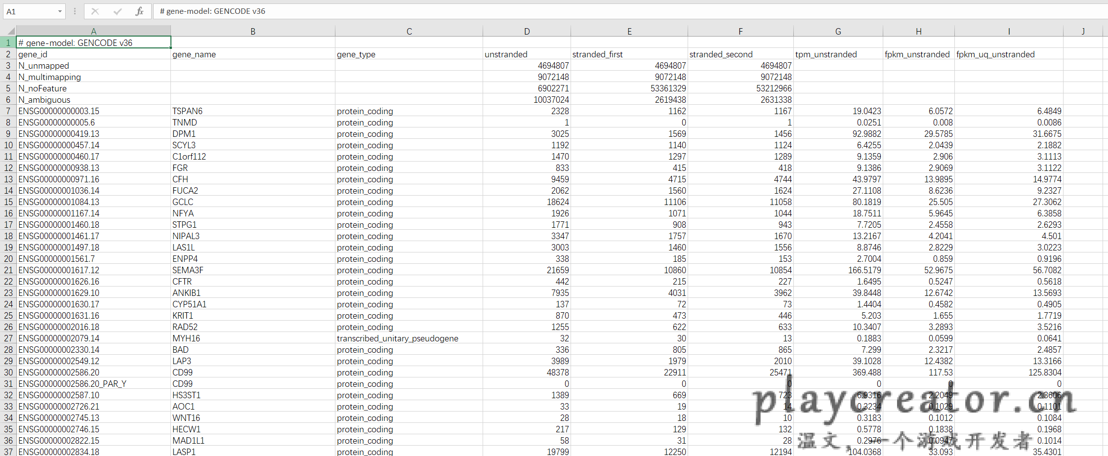Image resolution: width=1108 pixels, height=456 pixels.
Task: Select the transcribed_unitary_pseudogene cell
Action: click(409, 338)
